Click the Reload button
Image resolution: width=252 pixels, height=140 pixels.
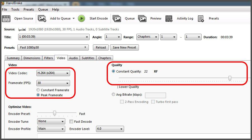(x=101, y=47)
